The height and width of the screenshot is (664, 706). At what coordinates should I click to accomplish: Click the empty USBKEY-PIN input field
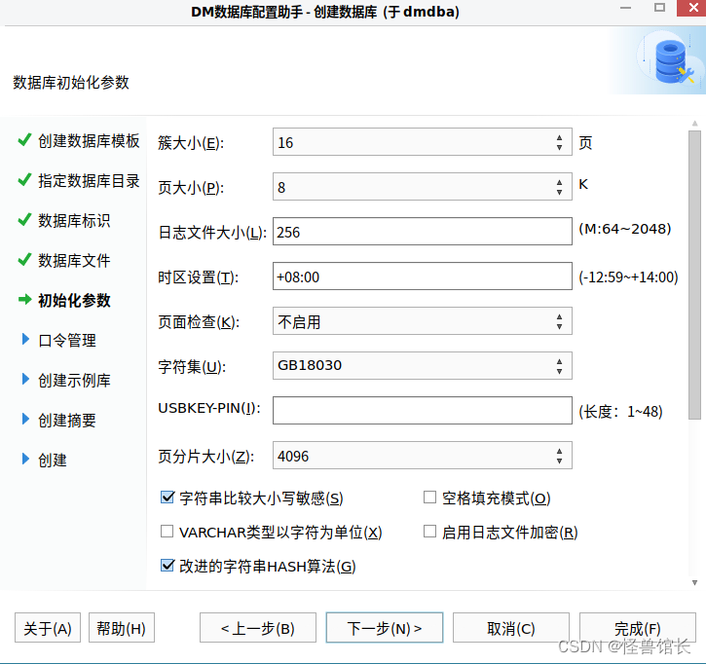click(423, 411)
